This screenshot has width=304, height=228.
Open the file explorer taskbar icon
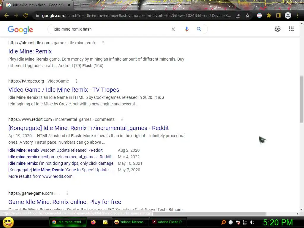click(105, 222)
